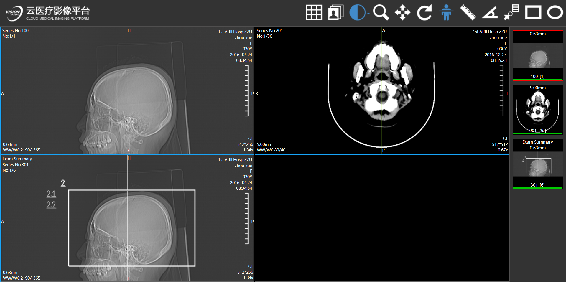
Task: Activate the pan move tool
Action: (x=402, y=13)
